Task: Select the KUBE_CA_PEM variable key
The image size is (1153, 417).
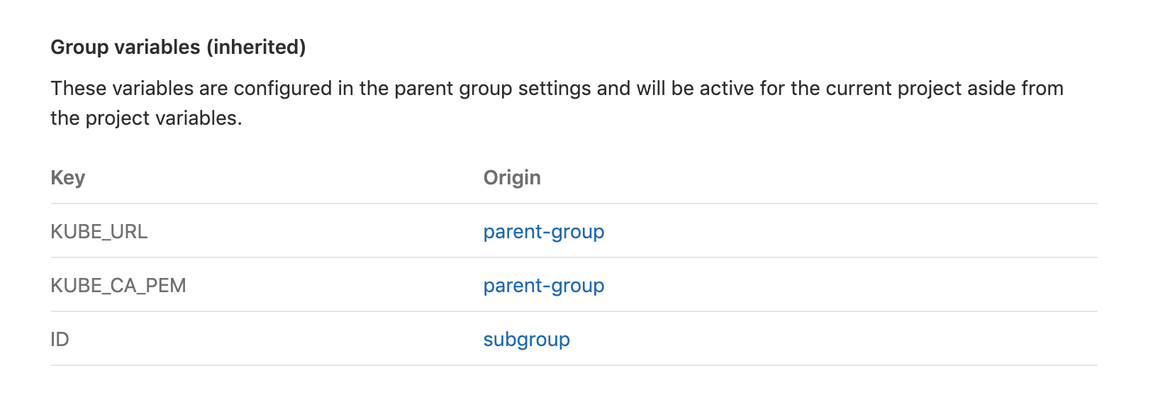Action: click(x=118, y=286)
